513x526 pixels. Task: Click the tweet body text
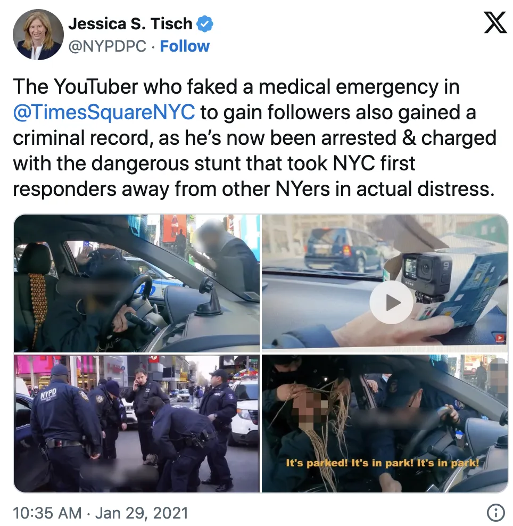[255, 137]
